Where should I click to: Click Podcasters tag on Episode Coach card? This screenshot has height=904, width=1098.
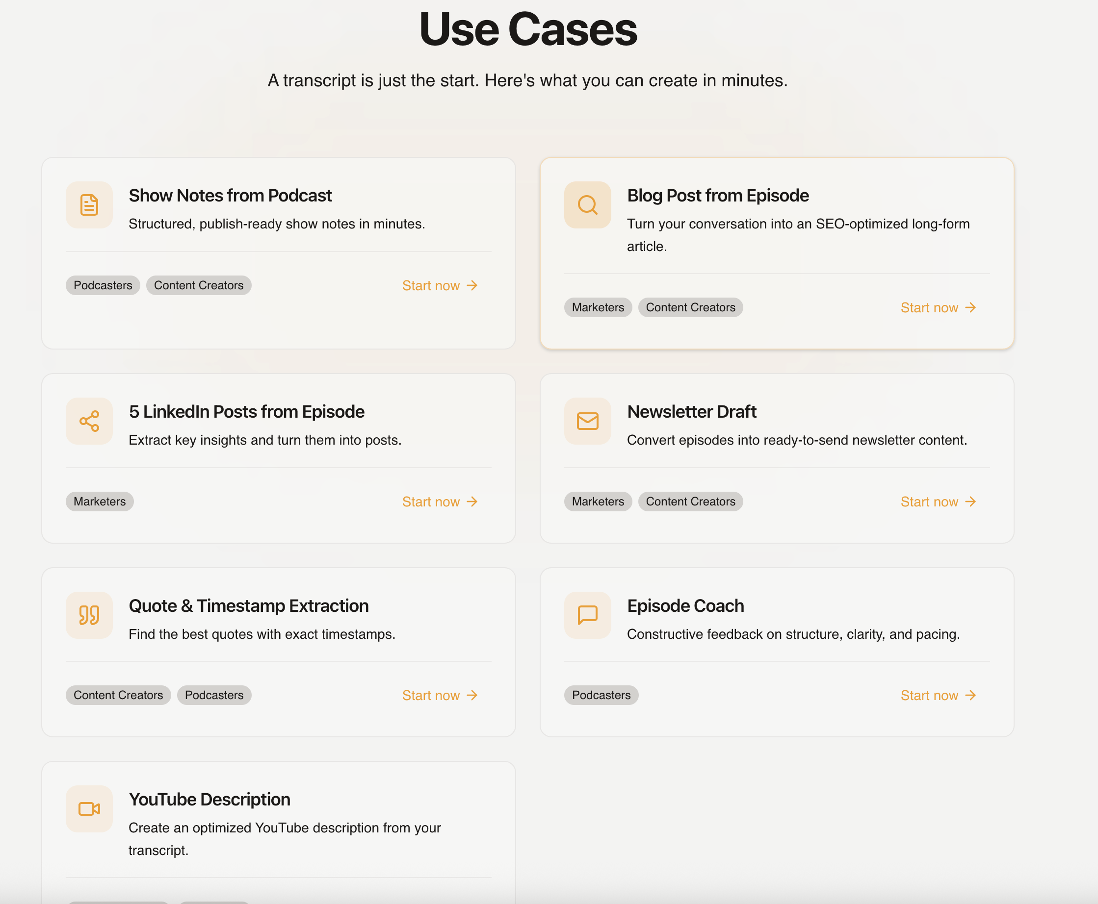(601, 695)
